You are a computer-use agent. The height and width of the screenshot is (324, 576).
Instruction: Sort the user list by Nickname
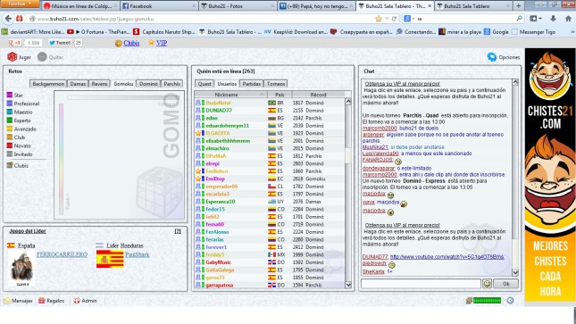230,95
